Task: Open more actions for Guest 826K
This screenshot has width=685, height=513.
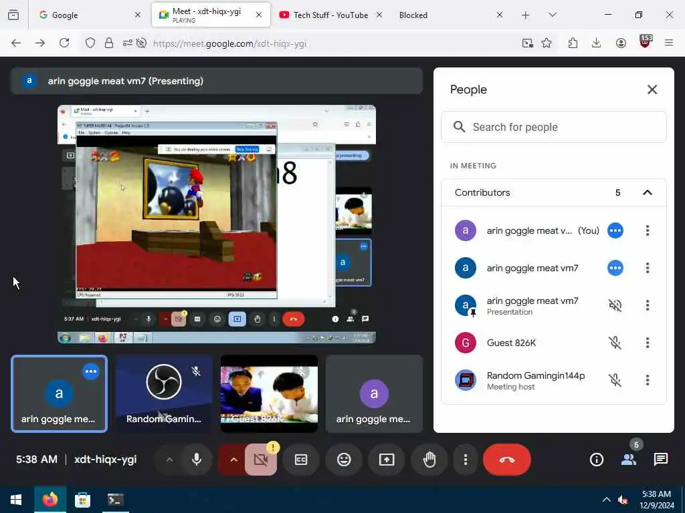Action: click(648, 343)
